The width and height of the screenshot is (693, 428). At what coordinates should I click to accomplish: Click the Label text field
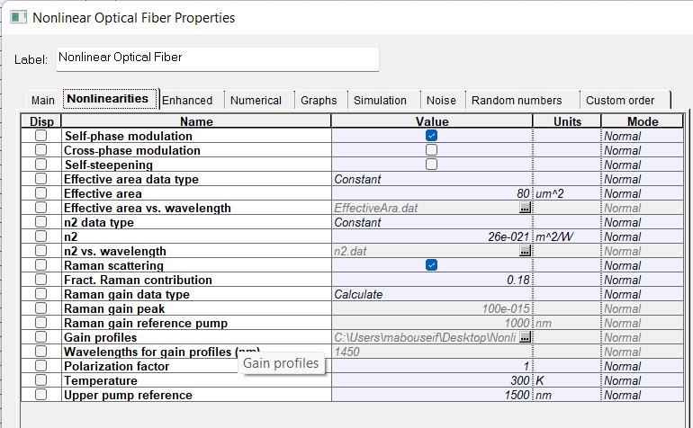click(x=217, y=58)
